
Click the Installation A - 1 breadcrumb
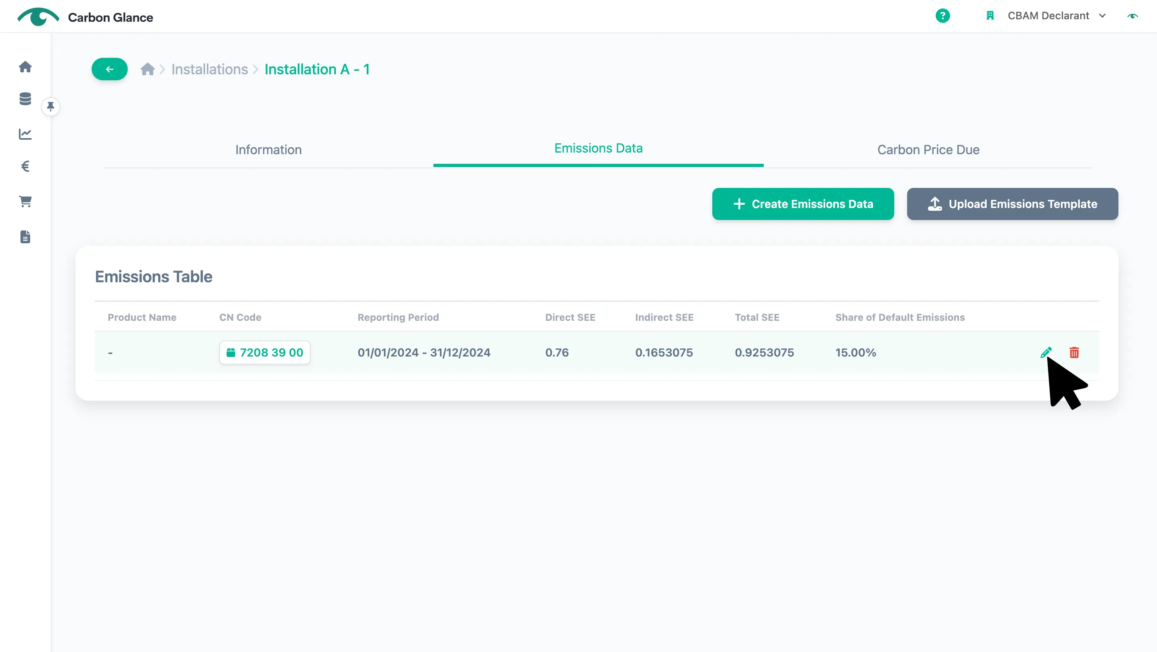point(317,69)
